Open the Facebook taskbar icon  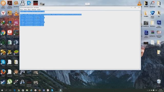[44, 90]
